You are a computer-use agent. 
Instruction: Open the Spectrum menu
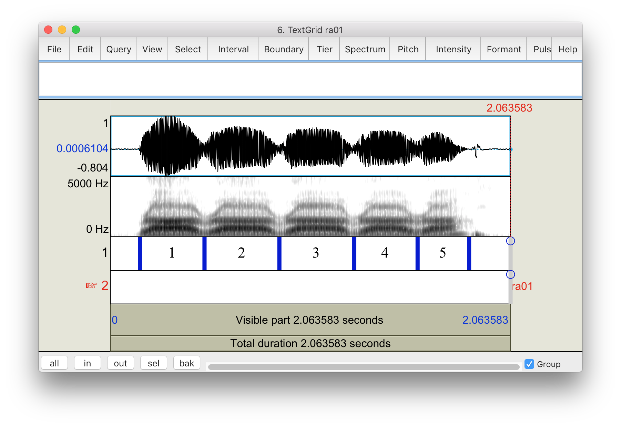click(365, 49)
